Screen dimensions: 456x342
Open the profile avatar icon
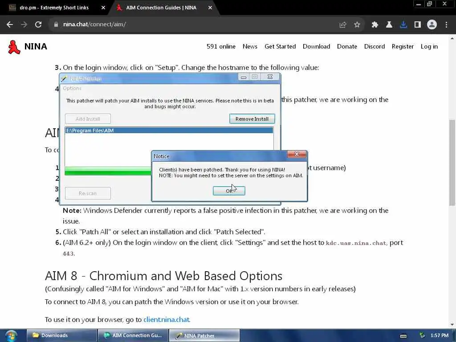pyautogui.click(x=432, y=25)
